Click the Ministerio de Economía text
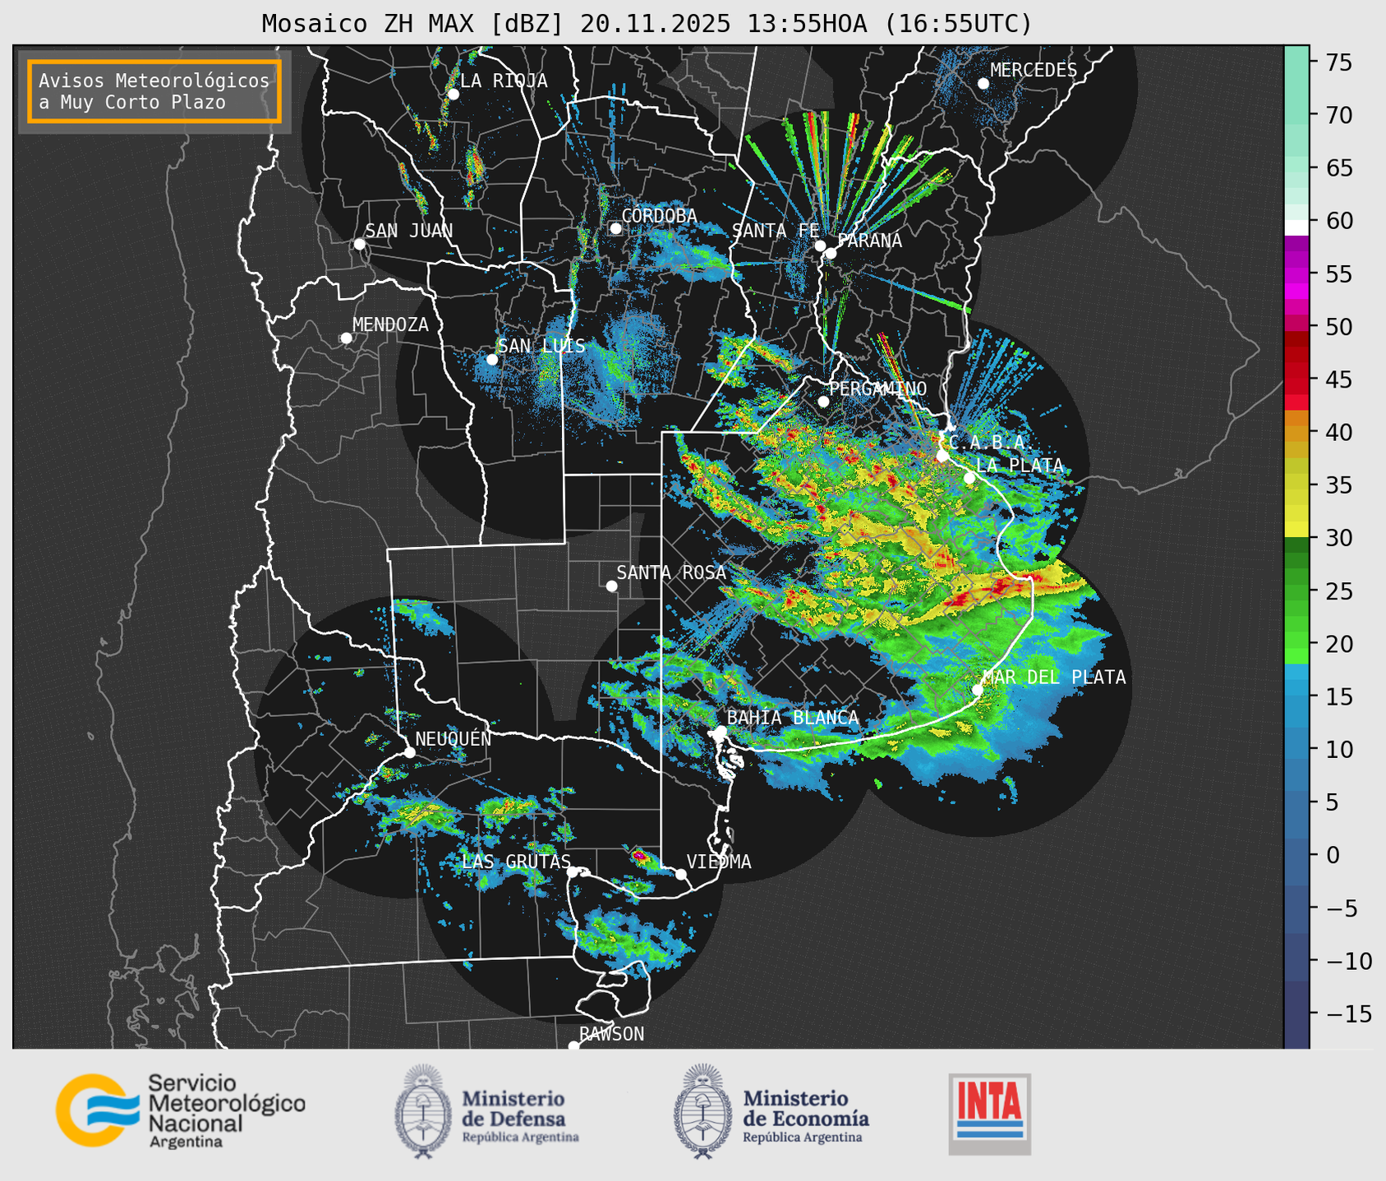The image size is (1386, 1181). pos(806,1116)
